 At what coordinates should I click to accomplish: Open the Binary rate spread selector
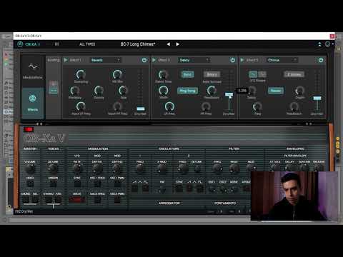(212, 74)
